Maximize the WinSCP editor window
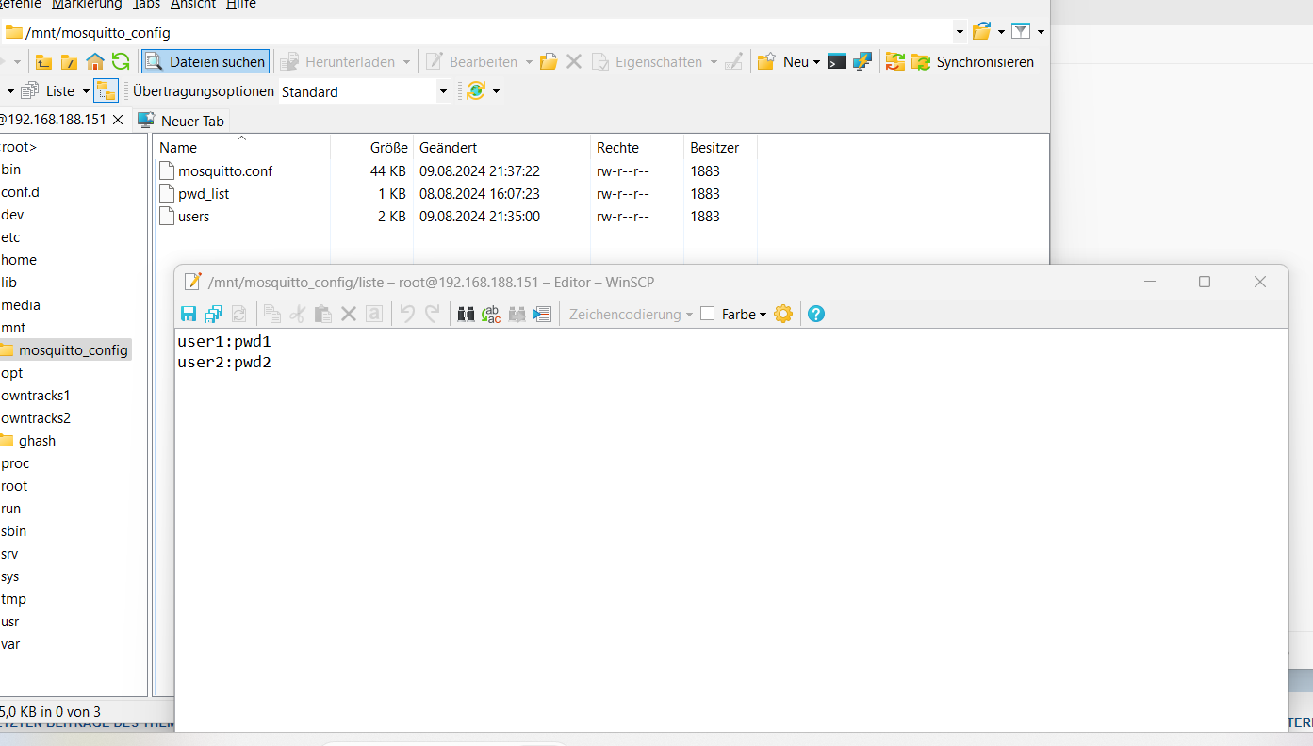 [1205, 282]
